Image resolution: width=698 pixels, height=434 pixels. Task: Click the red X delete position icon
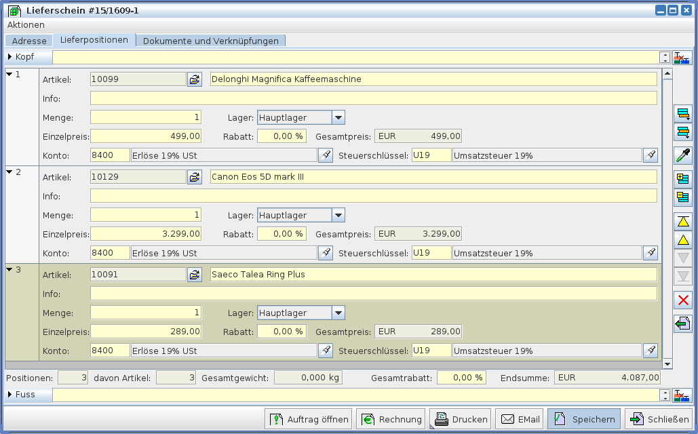click(x=683, y=300)
